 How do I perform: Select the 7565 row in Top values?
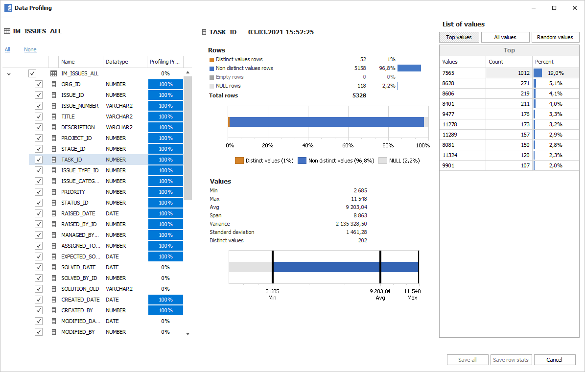coord(462,73)
